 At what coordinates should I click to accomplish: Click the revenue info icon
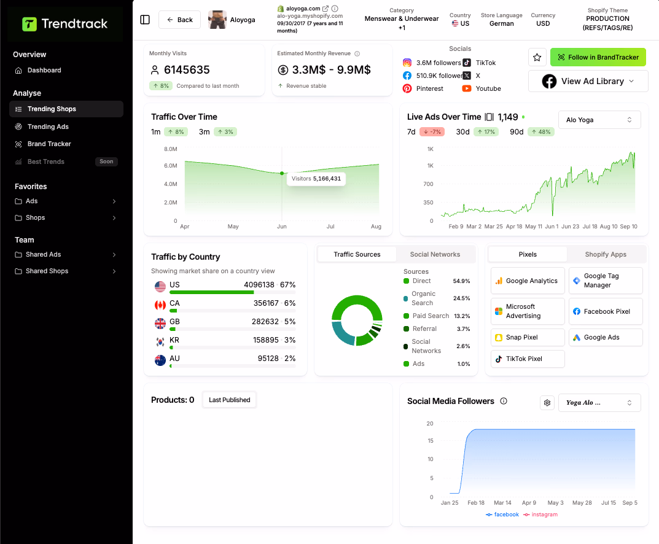(357, 53)
